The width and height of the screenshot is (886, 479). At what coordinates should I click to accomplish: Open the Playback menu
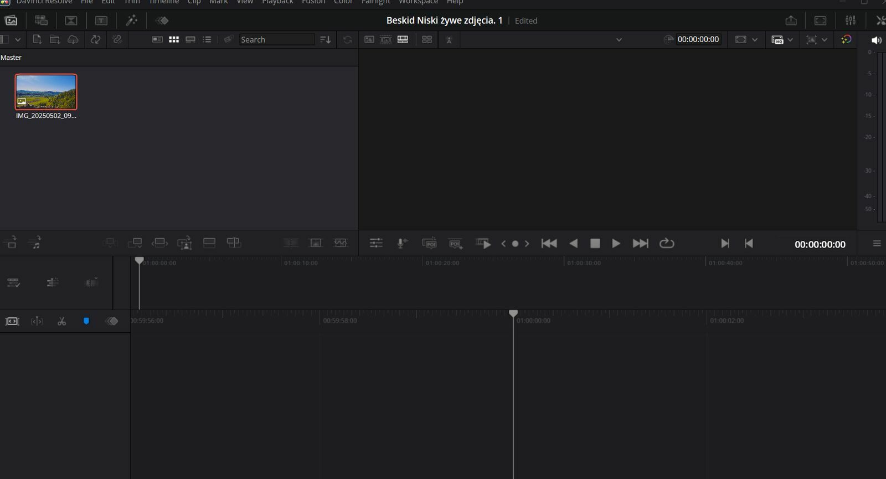tap(277, 2)
